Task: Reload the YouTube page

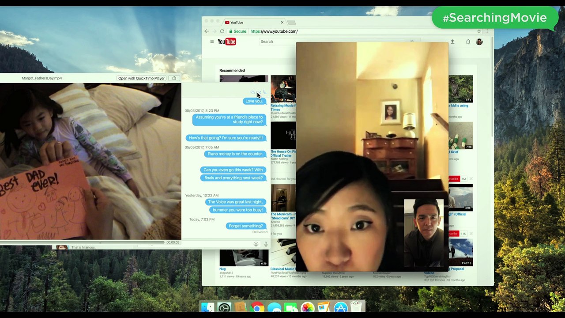Action: (x=222, y=31)
